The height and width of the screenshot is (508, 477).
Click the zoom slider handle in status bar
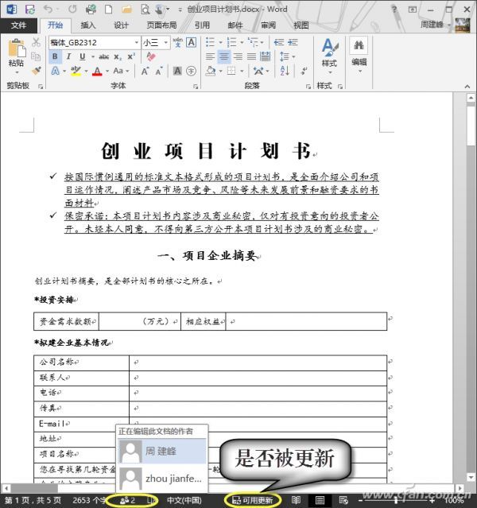396,501
